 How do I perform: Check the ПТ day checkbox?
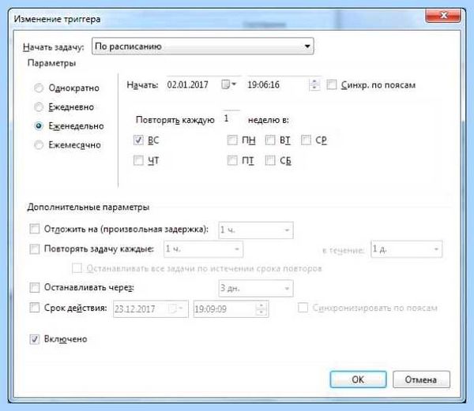pyautogui.click(x=232, y=160)
